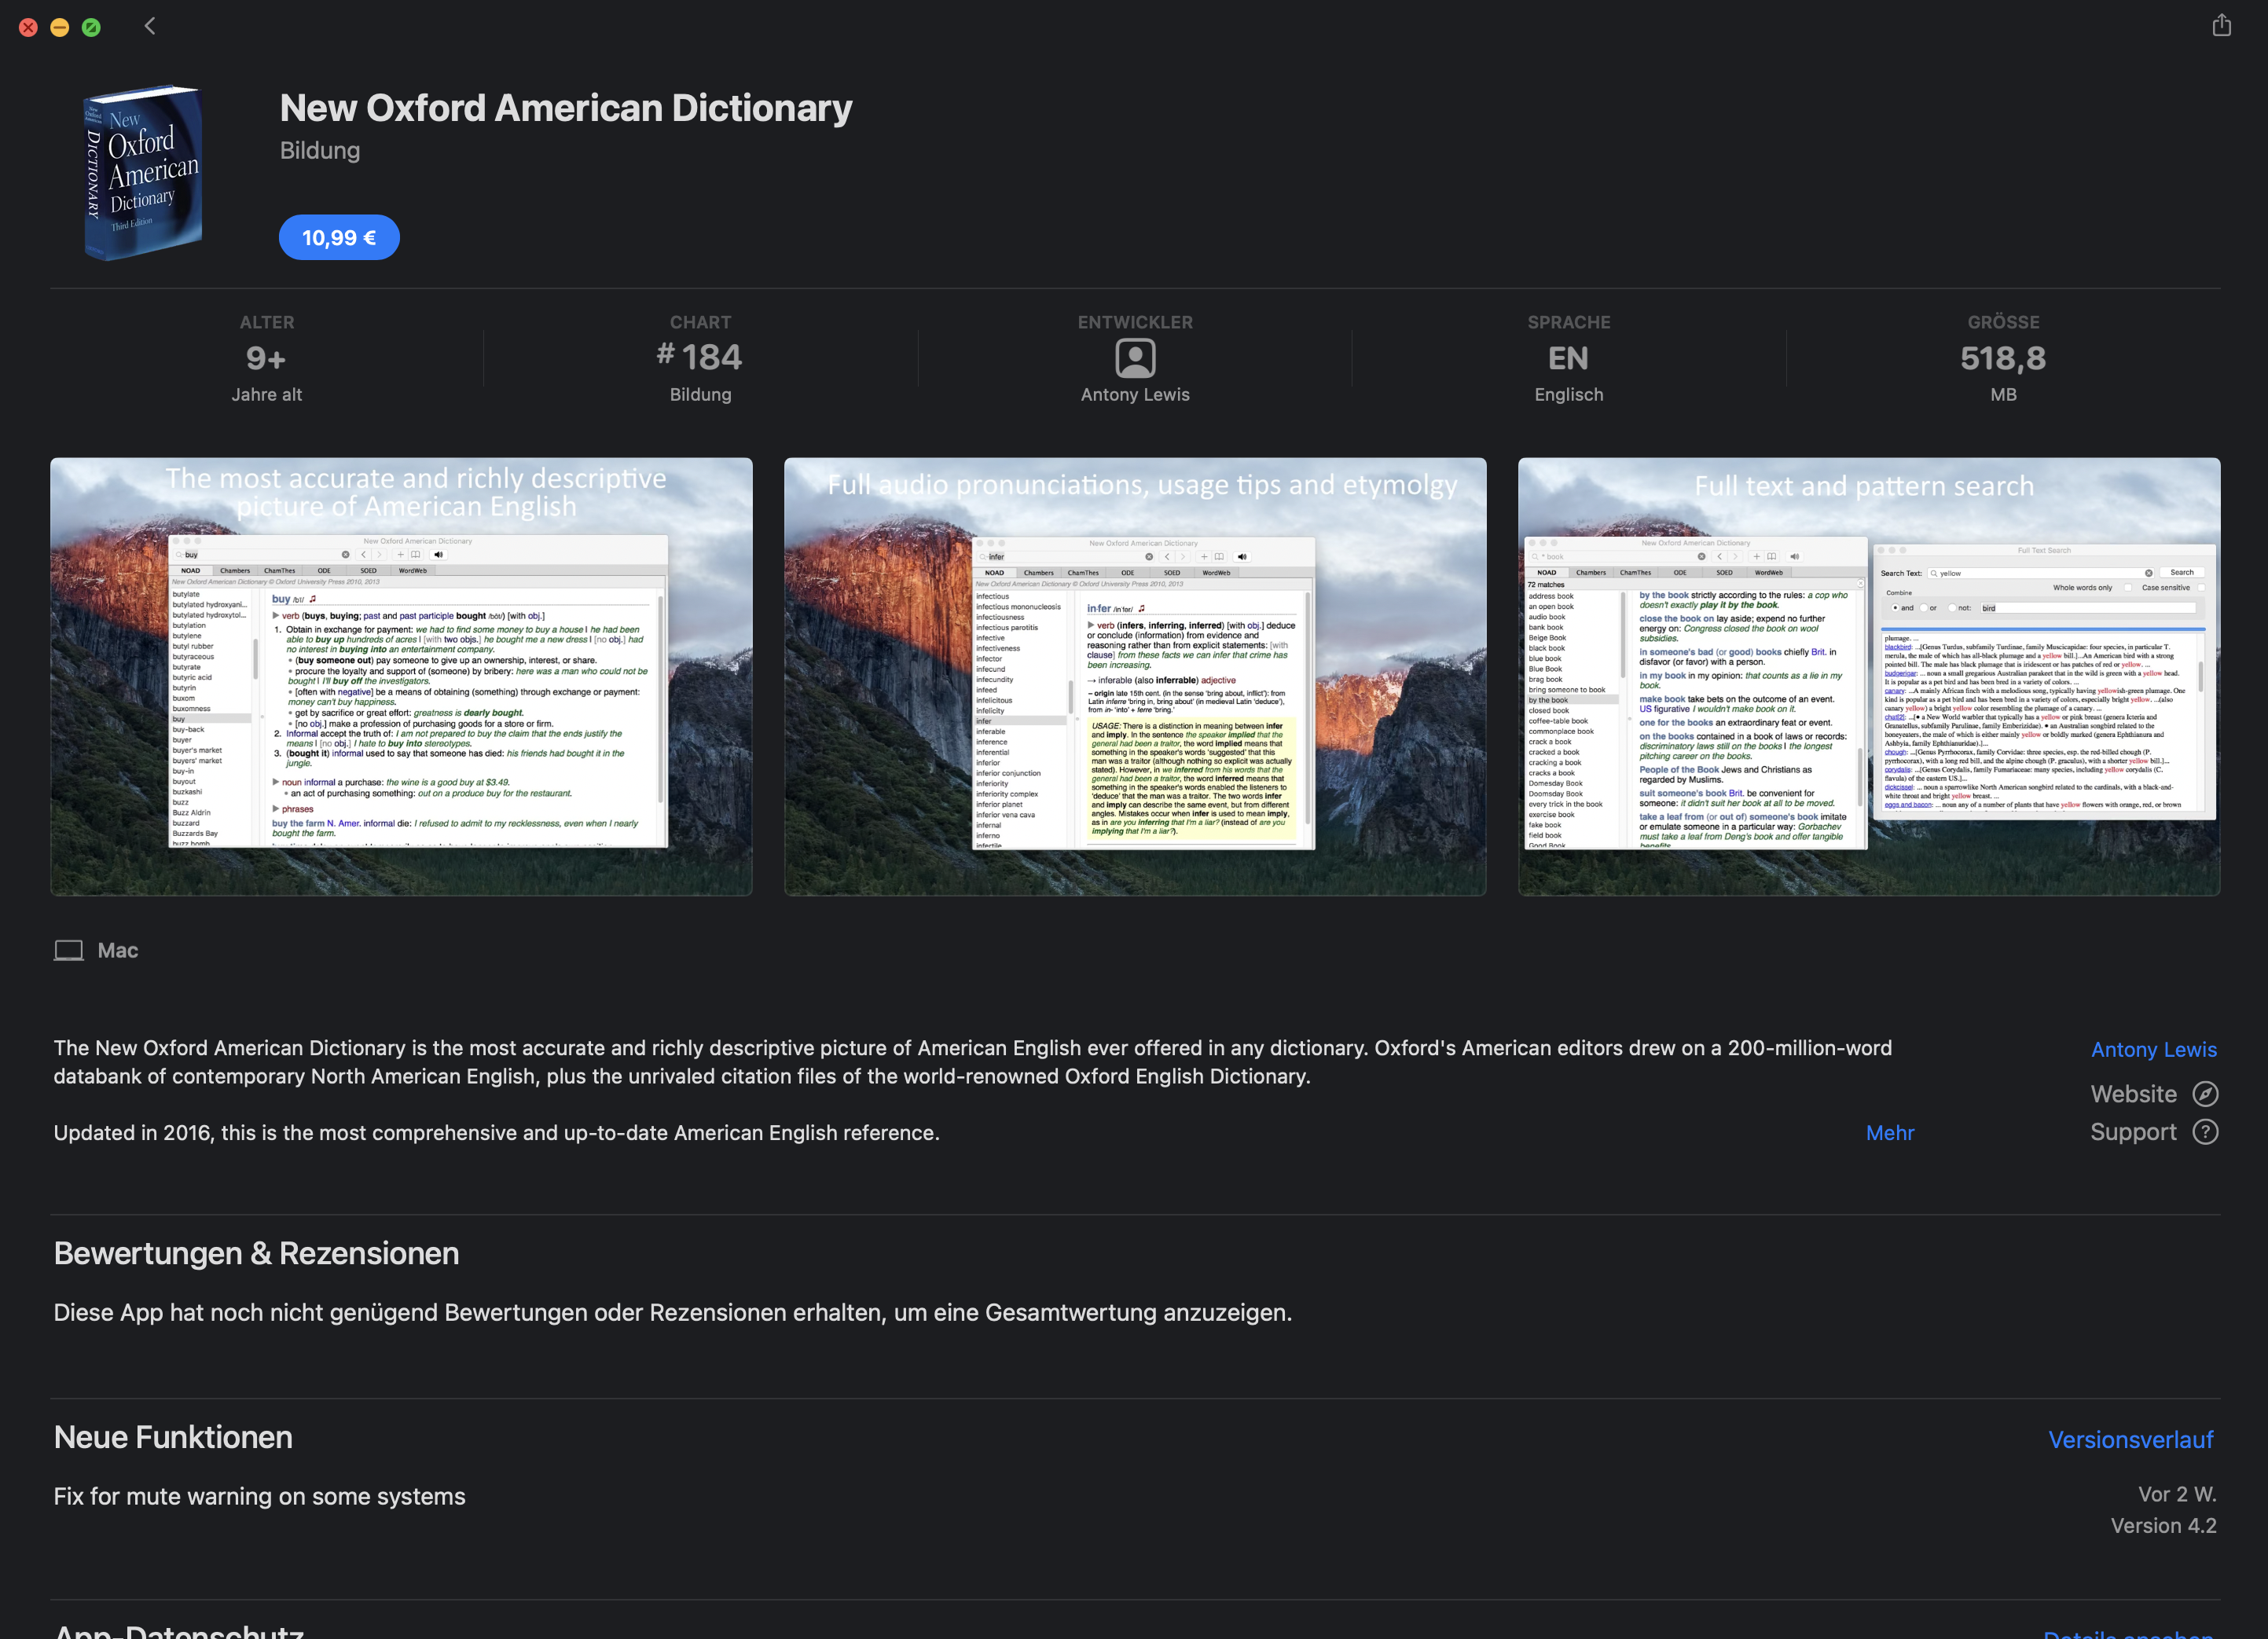
Task: Click the chart rank #184 Bildung
Action: tap(700, 358)
